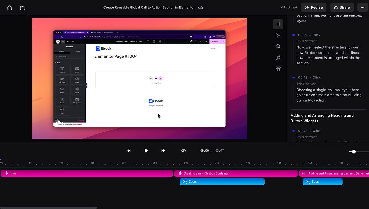
Task: Play the video
Action: point(146,150)
